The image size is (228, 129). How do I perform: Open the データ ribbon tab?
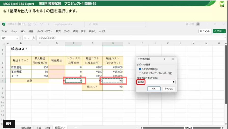click(67, 31)
